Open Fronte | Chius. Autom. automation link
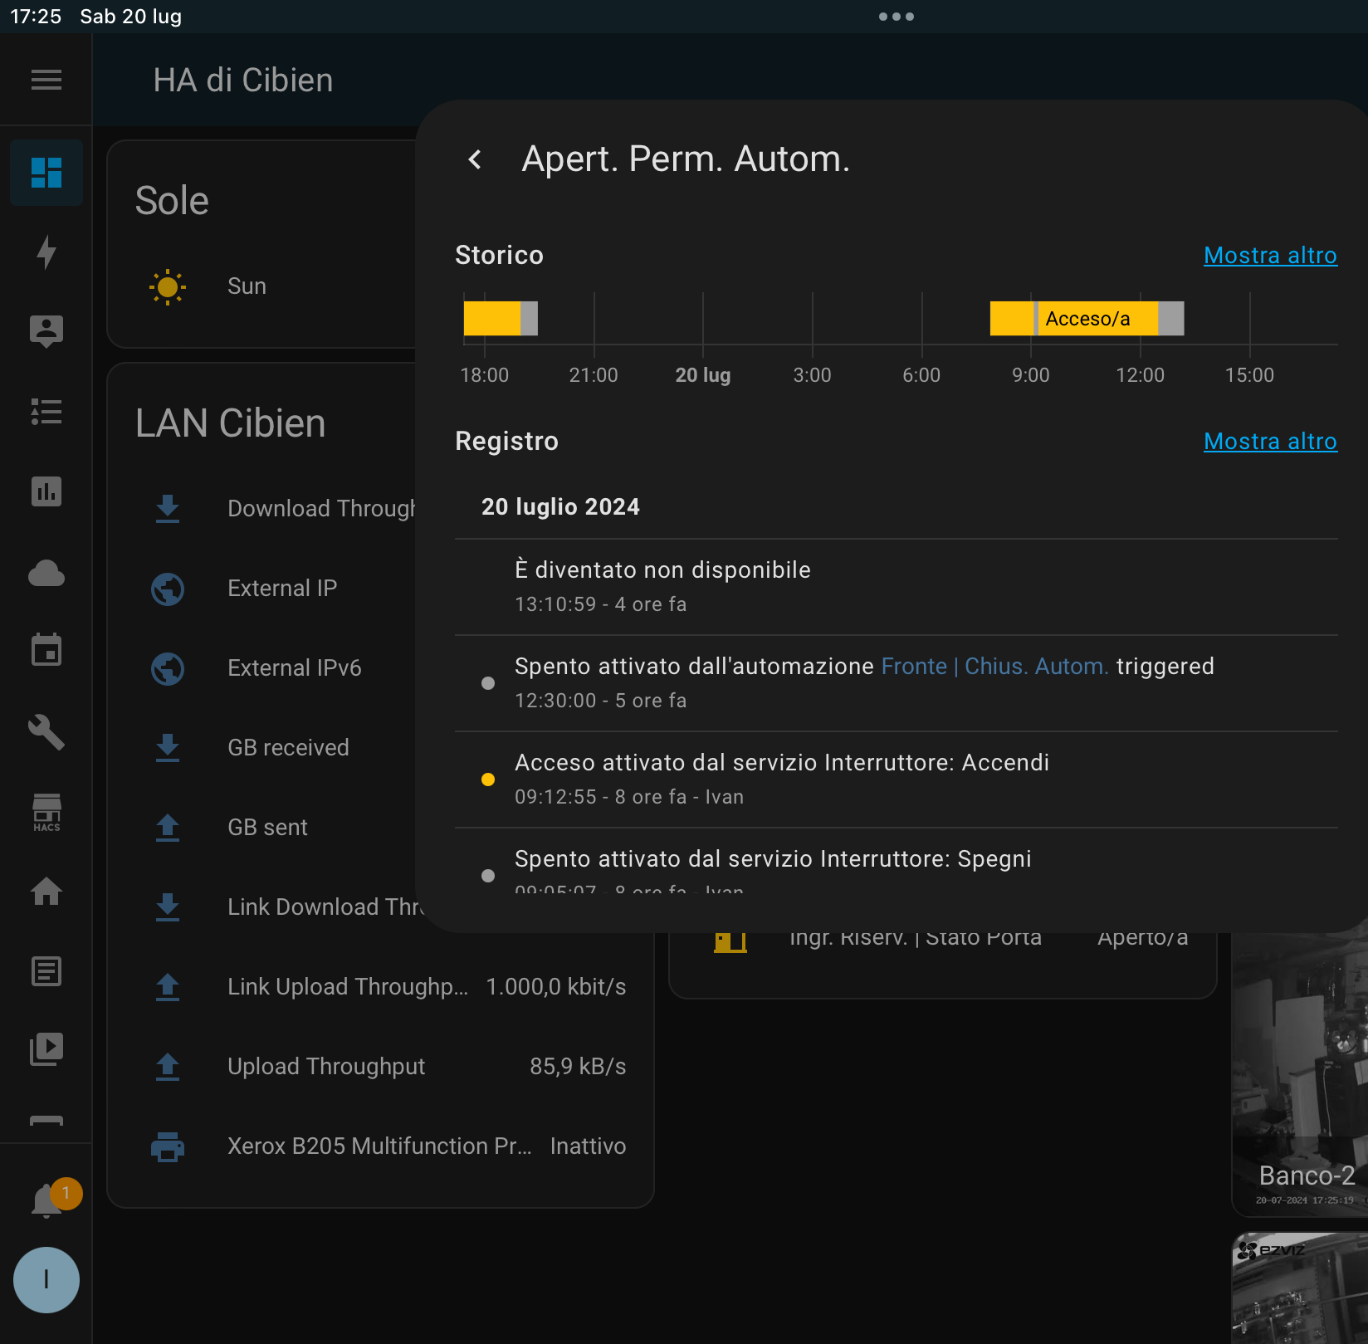 (994, 667)
